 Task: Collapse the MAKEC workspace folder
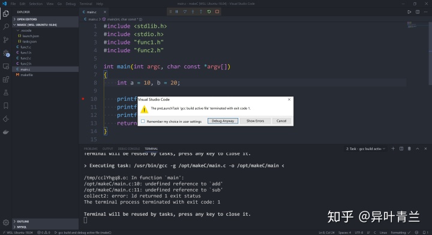(x=46, y=25)
